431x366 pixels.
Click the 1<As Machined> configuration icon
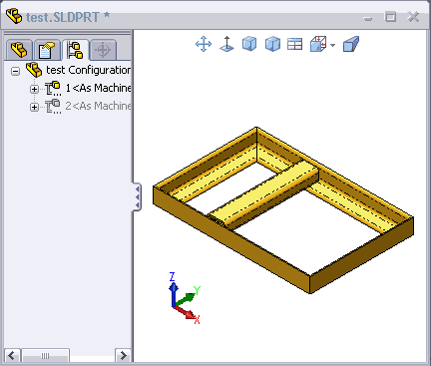[53, 88]
